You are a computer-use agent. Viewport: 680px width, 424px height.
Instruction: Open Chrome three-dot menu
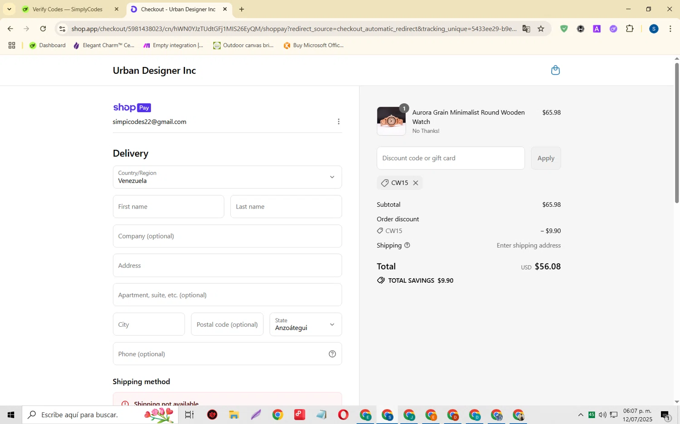tap(670, 29)
